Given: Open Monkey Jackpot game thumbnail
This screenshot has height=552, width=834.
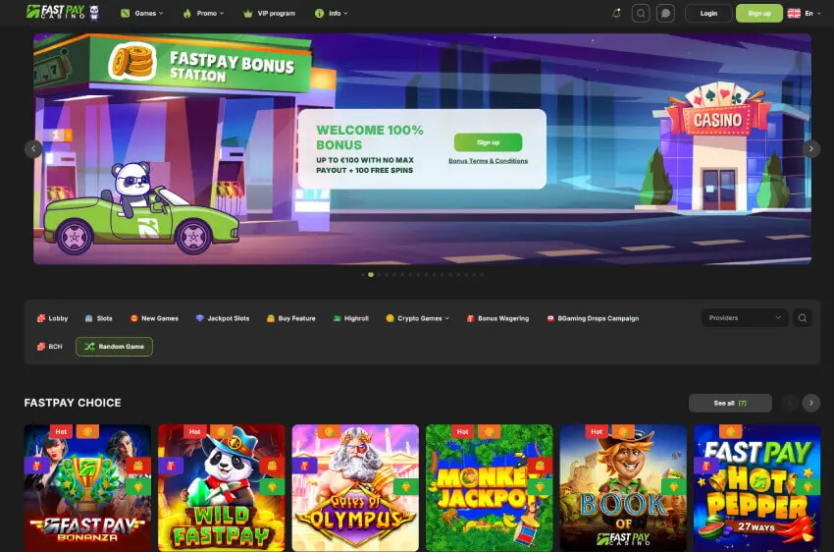Looking at the screenshot, I should 490,487.
